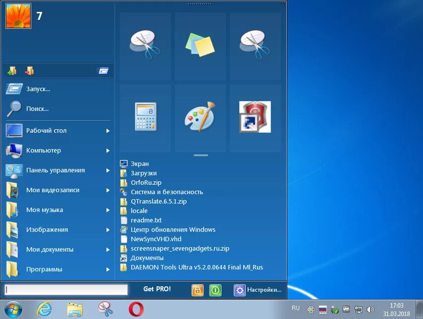Click the RU language indicator
423x319 pixels.
click(x=296, y=308)
